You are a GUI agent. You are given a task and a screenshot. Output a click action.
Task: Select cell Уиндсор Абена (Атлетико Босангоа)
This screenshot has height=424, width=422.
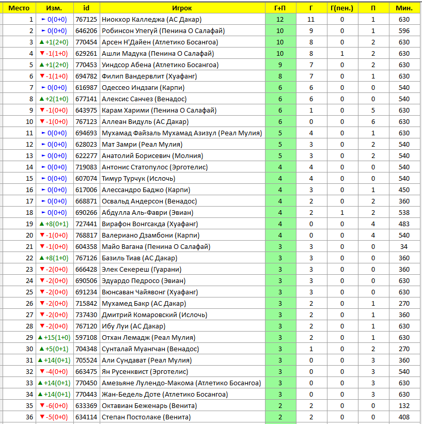pos(182,65)
